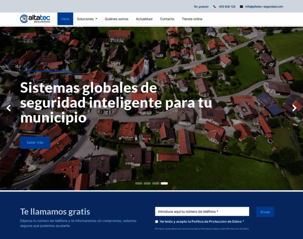Click the phone number input field
Viewport: 303px width, 239px height.
[x=202, y=212]
